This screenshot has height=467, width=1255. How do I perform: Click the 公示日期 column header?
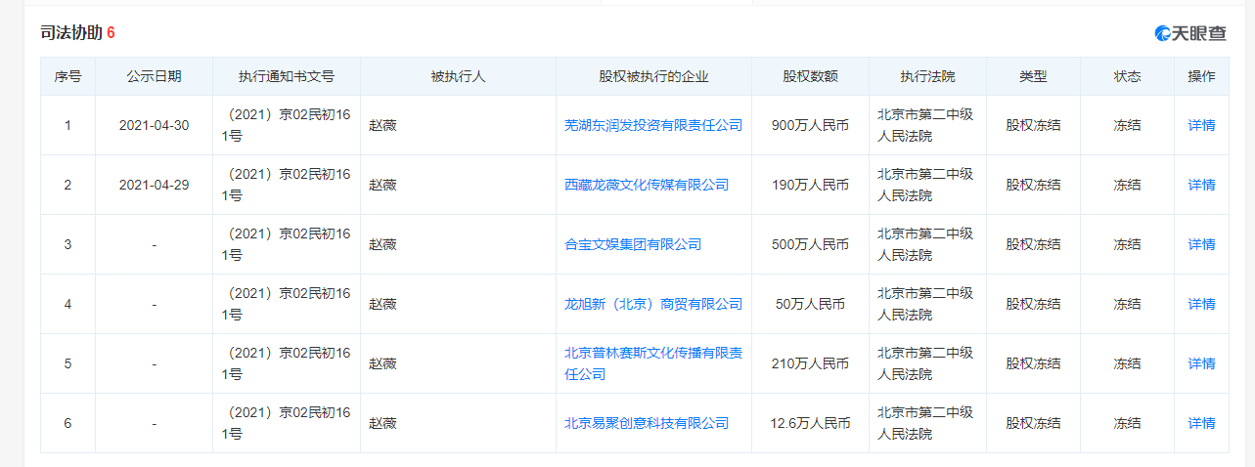tap(154, 76)
